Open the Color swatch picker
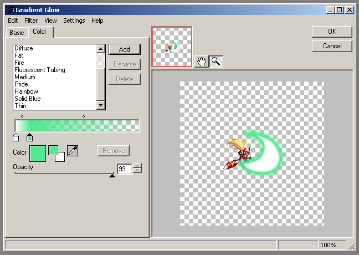 point(37,152)
